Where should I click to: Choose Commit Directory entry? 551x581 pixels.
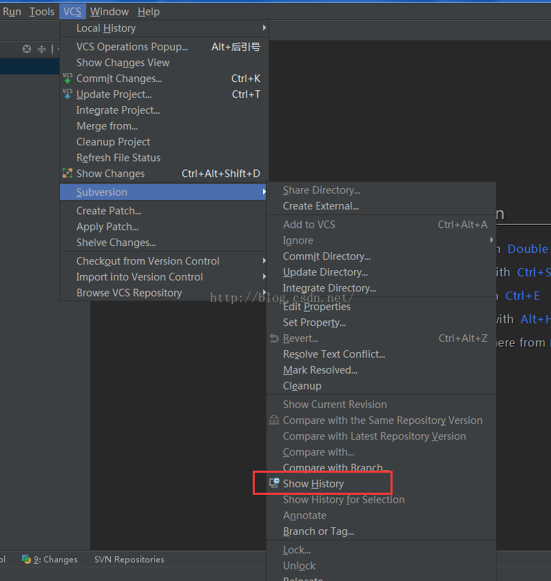(x=381, y=256)
